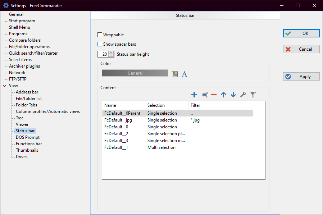
Task: Move selected item down with arrow icon
Action: pyautogui.click(x=233, y=95)
